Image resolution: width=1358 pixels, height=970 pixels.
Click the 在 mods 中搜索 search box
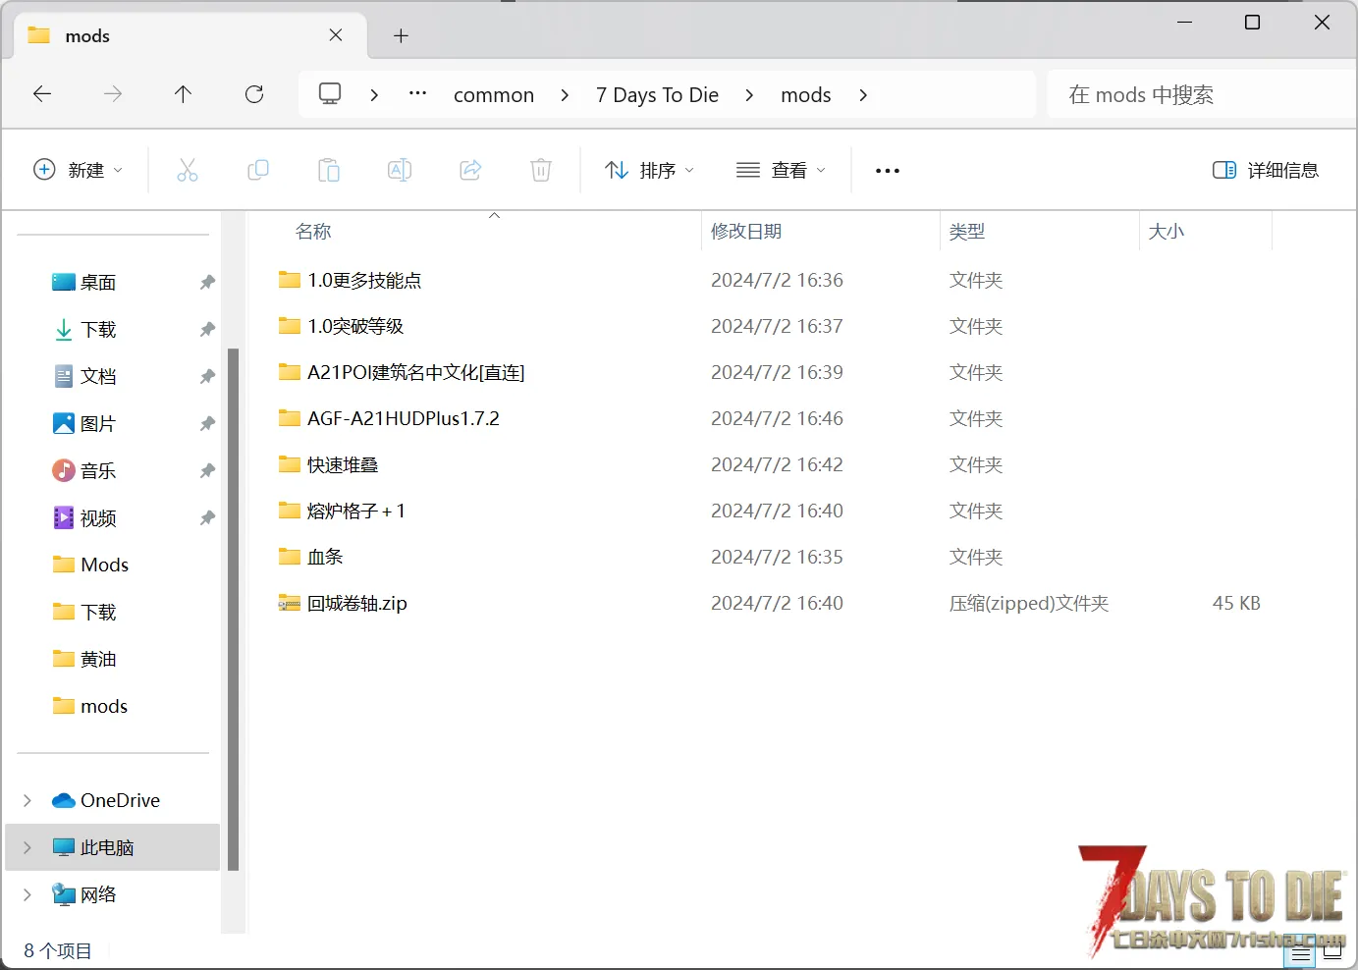coord(1202,94)
